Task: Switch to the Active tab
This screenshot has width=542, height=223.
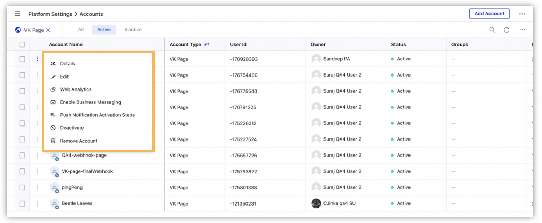Action: click(x=104, y=30)
